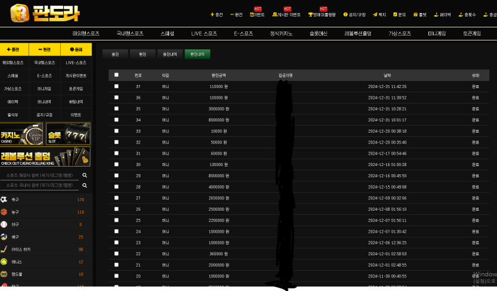This screenshot has height=291, width=497.
Task: Click the tennis ball icon
Action: pyautogui.click(x=4, y=262)
